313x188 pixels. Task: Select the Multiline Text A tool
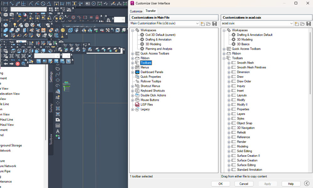click(x=58, y=131)
